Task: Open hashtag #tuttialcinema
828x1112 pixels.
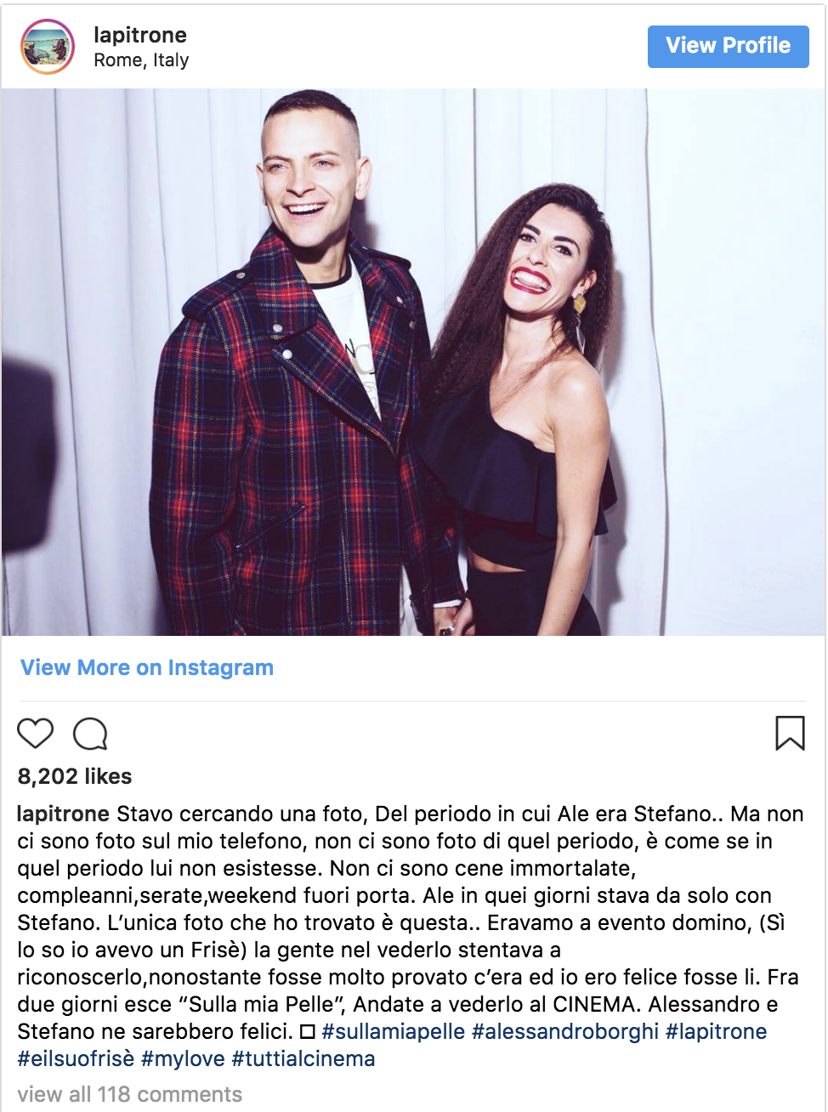Action: pyautogui.click(x=303, y=1059)
